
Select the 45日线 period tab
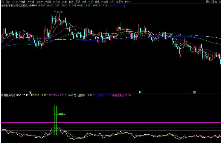[105, 2]
